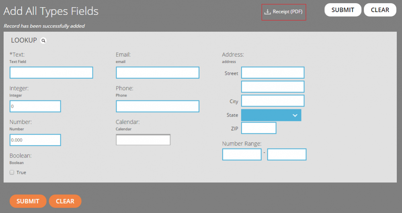Click the True label next to checkbox
Viewport: 402px width, 213px height.
point(21,172)
